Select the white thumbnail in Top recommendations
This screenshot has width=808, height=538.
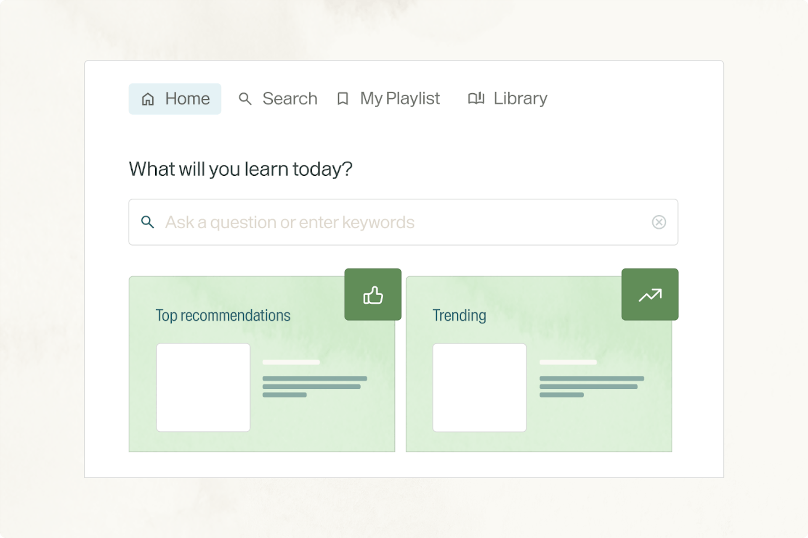[x=203, y=387]
